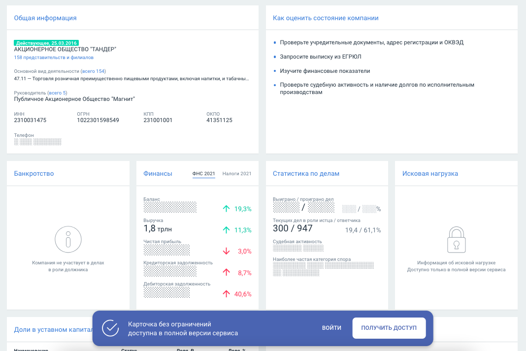The image size is (526, 351).
Task: Click the green up arrow next to 19,3%
Action: tap(227, 209)
